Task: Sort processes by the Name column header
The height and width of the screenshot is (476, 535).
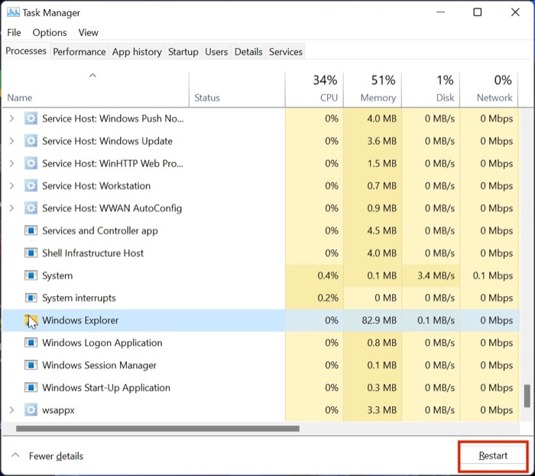Action: click(96, 90)
